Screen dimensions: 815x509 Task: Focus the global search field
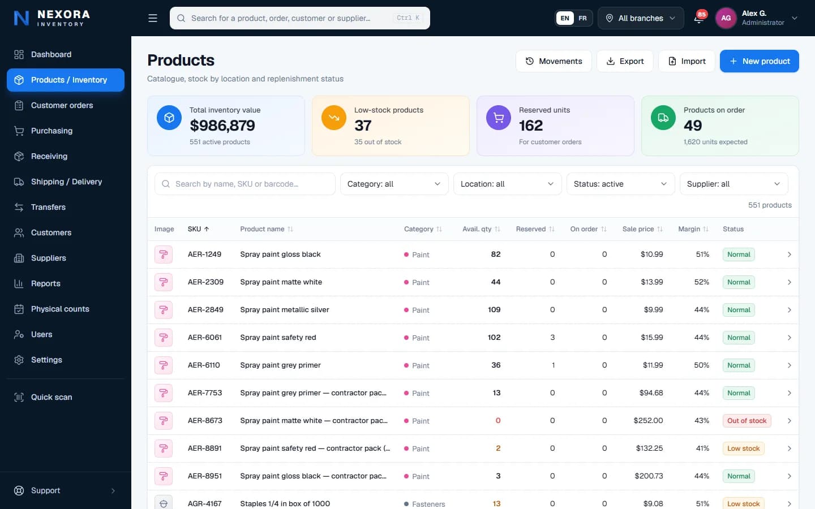[300, 18]
